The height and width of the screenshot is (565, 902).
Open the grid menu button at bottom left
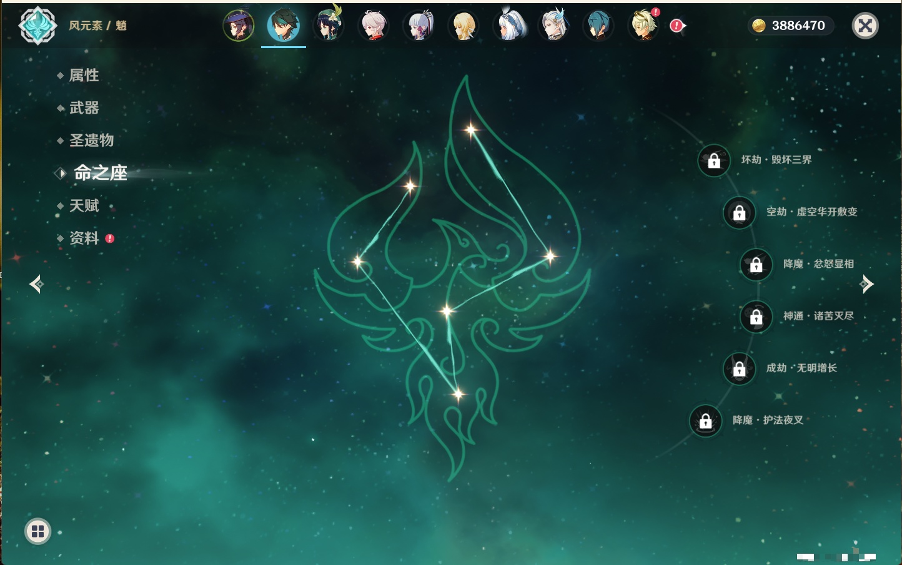click(x=37, y=532)
